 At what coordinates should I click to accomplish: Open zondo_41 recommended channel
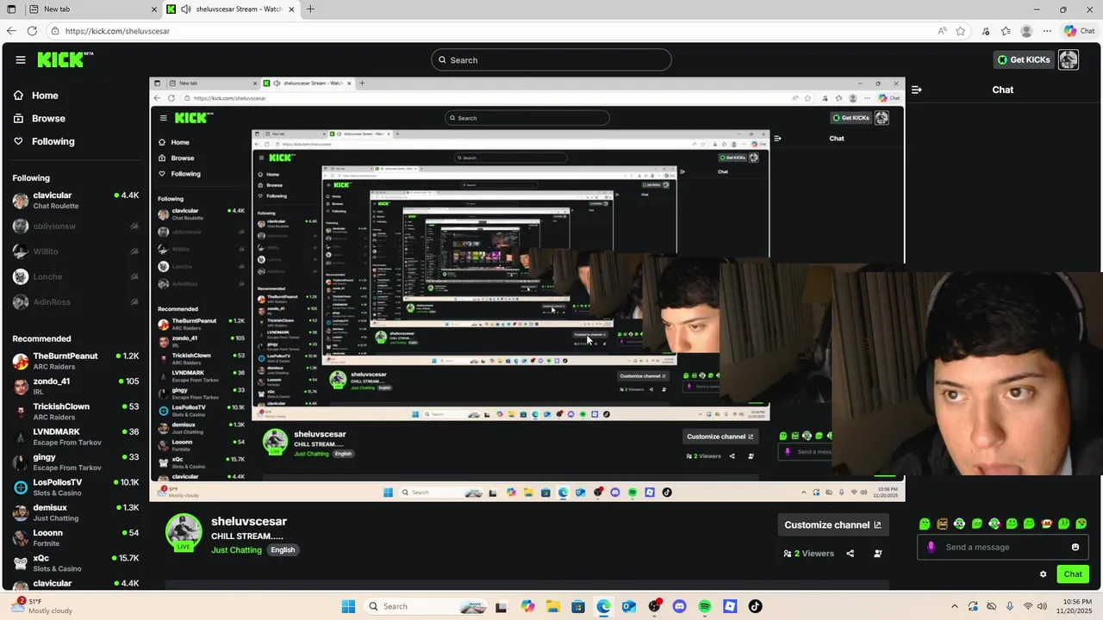(76, 386)
